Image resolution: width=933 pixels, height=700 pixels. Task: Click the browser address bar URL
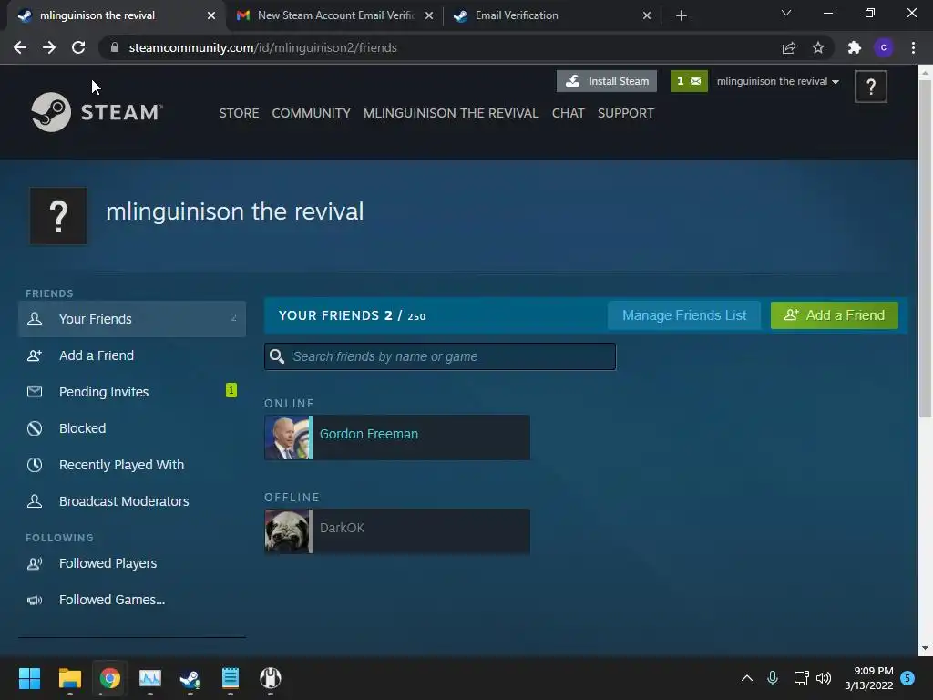(x=262, y=47)
